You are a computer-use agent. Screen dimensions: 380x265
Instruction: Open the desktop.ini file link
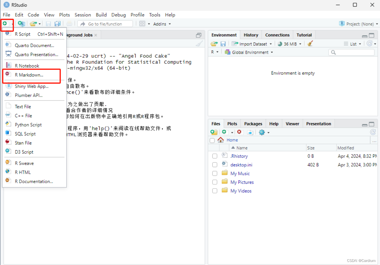(241, 165)
